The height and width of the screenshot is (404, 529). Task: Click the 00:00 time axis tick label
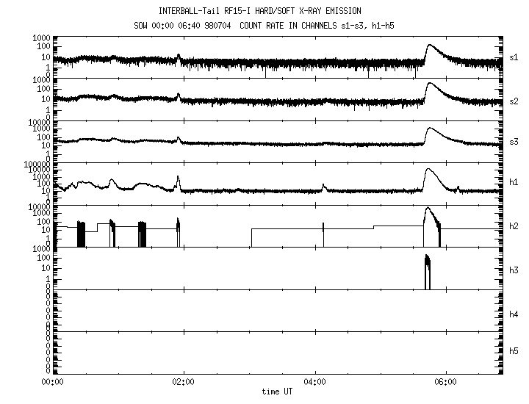click(51, 382)
